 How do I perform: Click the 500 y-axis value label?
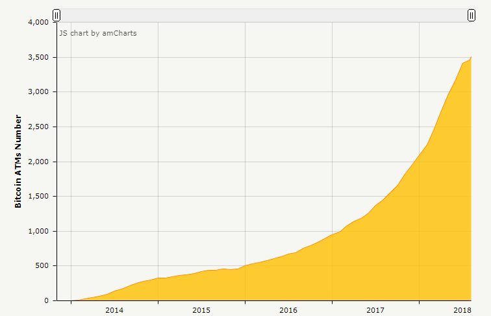(42, 265)
